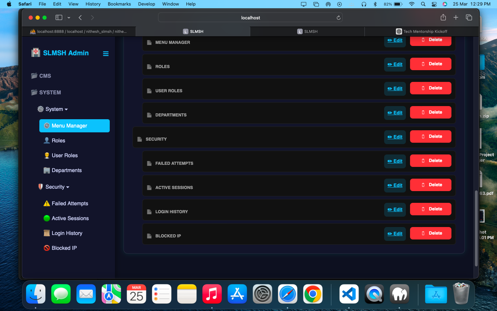Delete the USER ROLES row
This screenshot has height=311, width=497.
[431, 88]
